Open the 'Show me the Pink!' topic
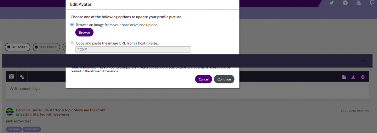This screenshot has width=377, height=133. [x=90, y=110]
